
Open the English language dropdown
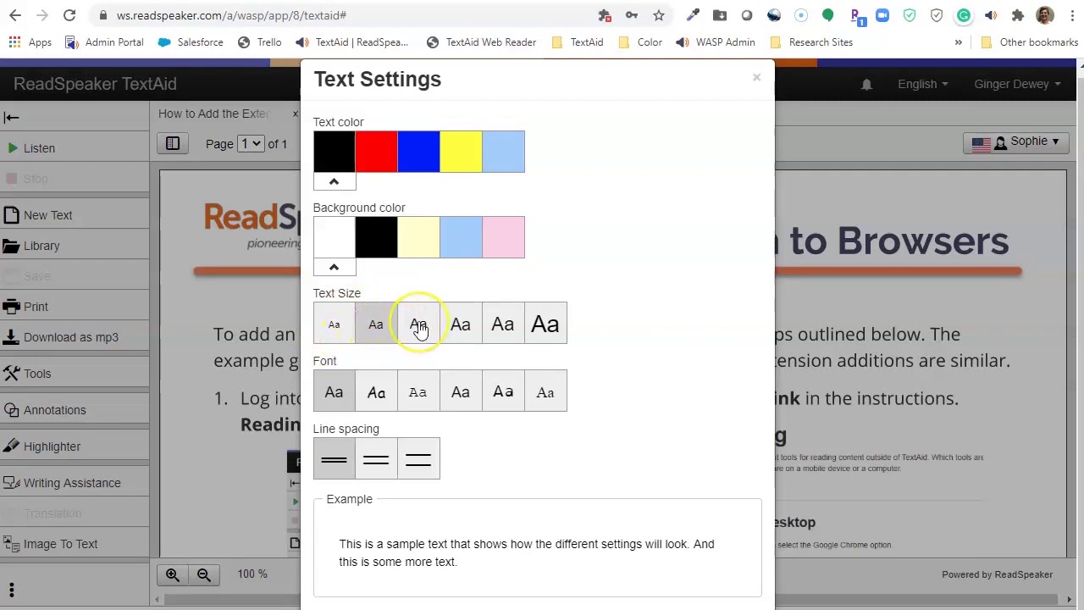click(x=922, y=84)
